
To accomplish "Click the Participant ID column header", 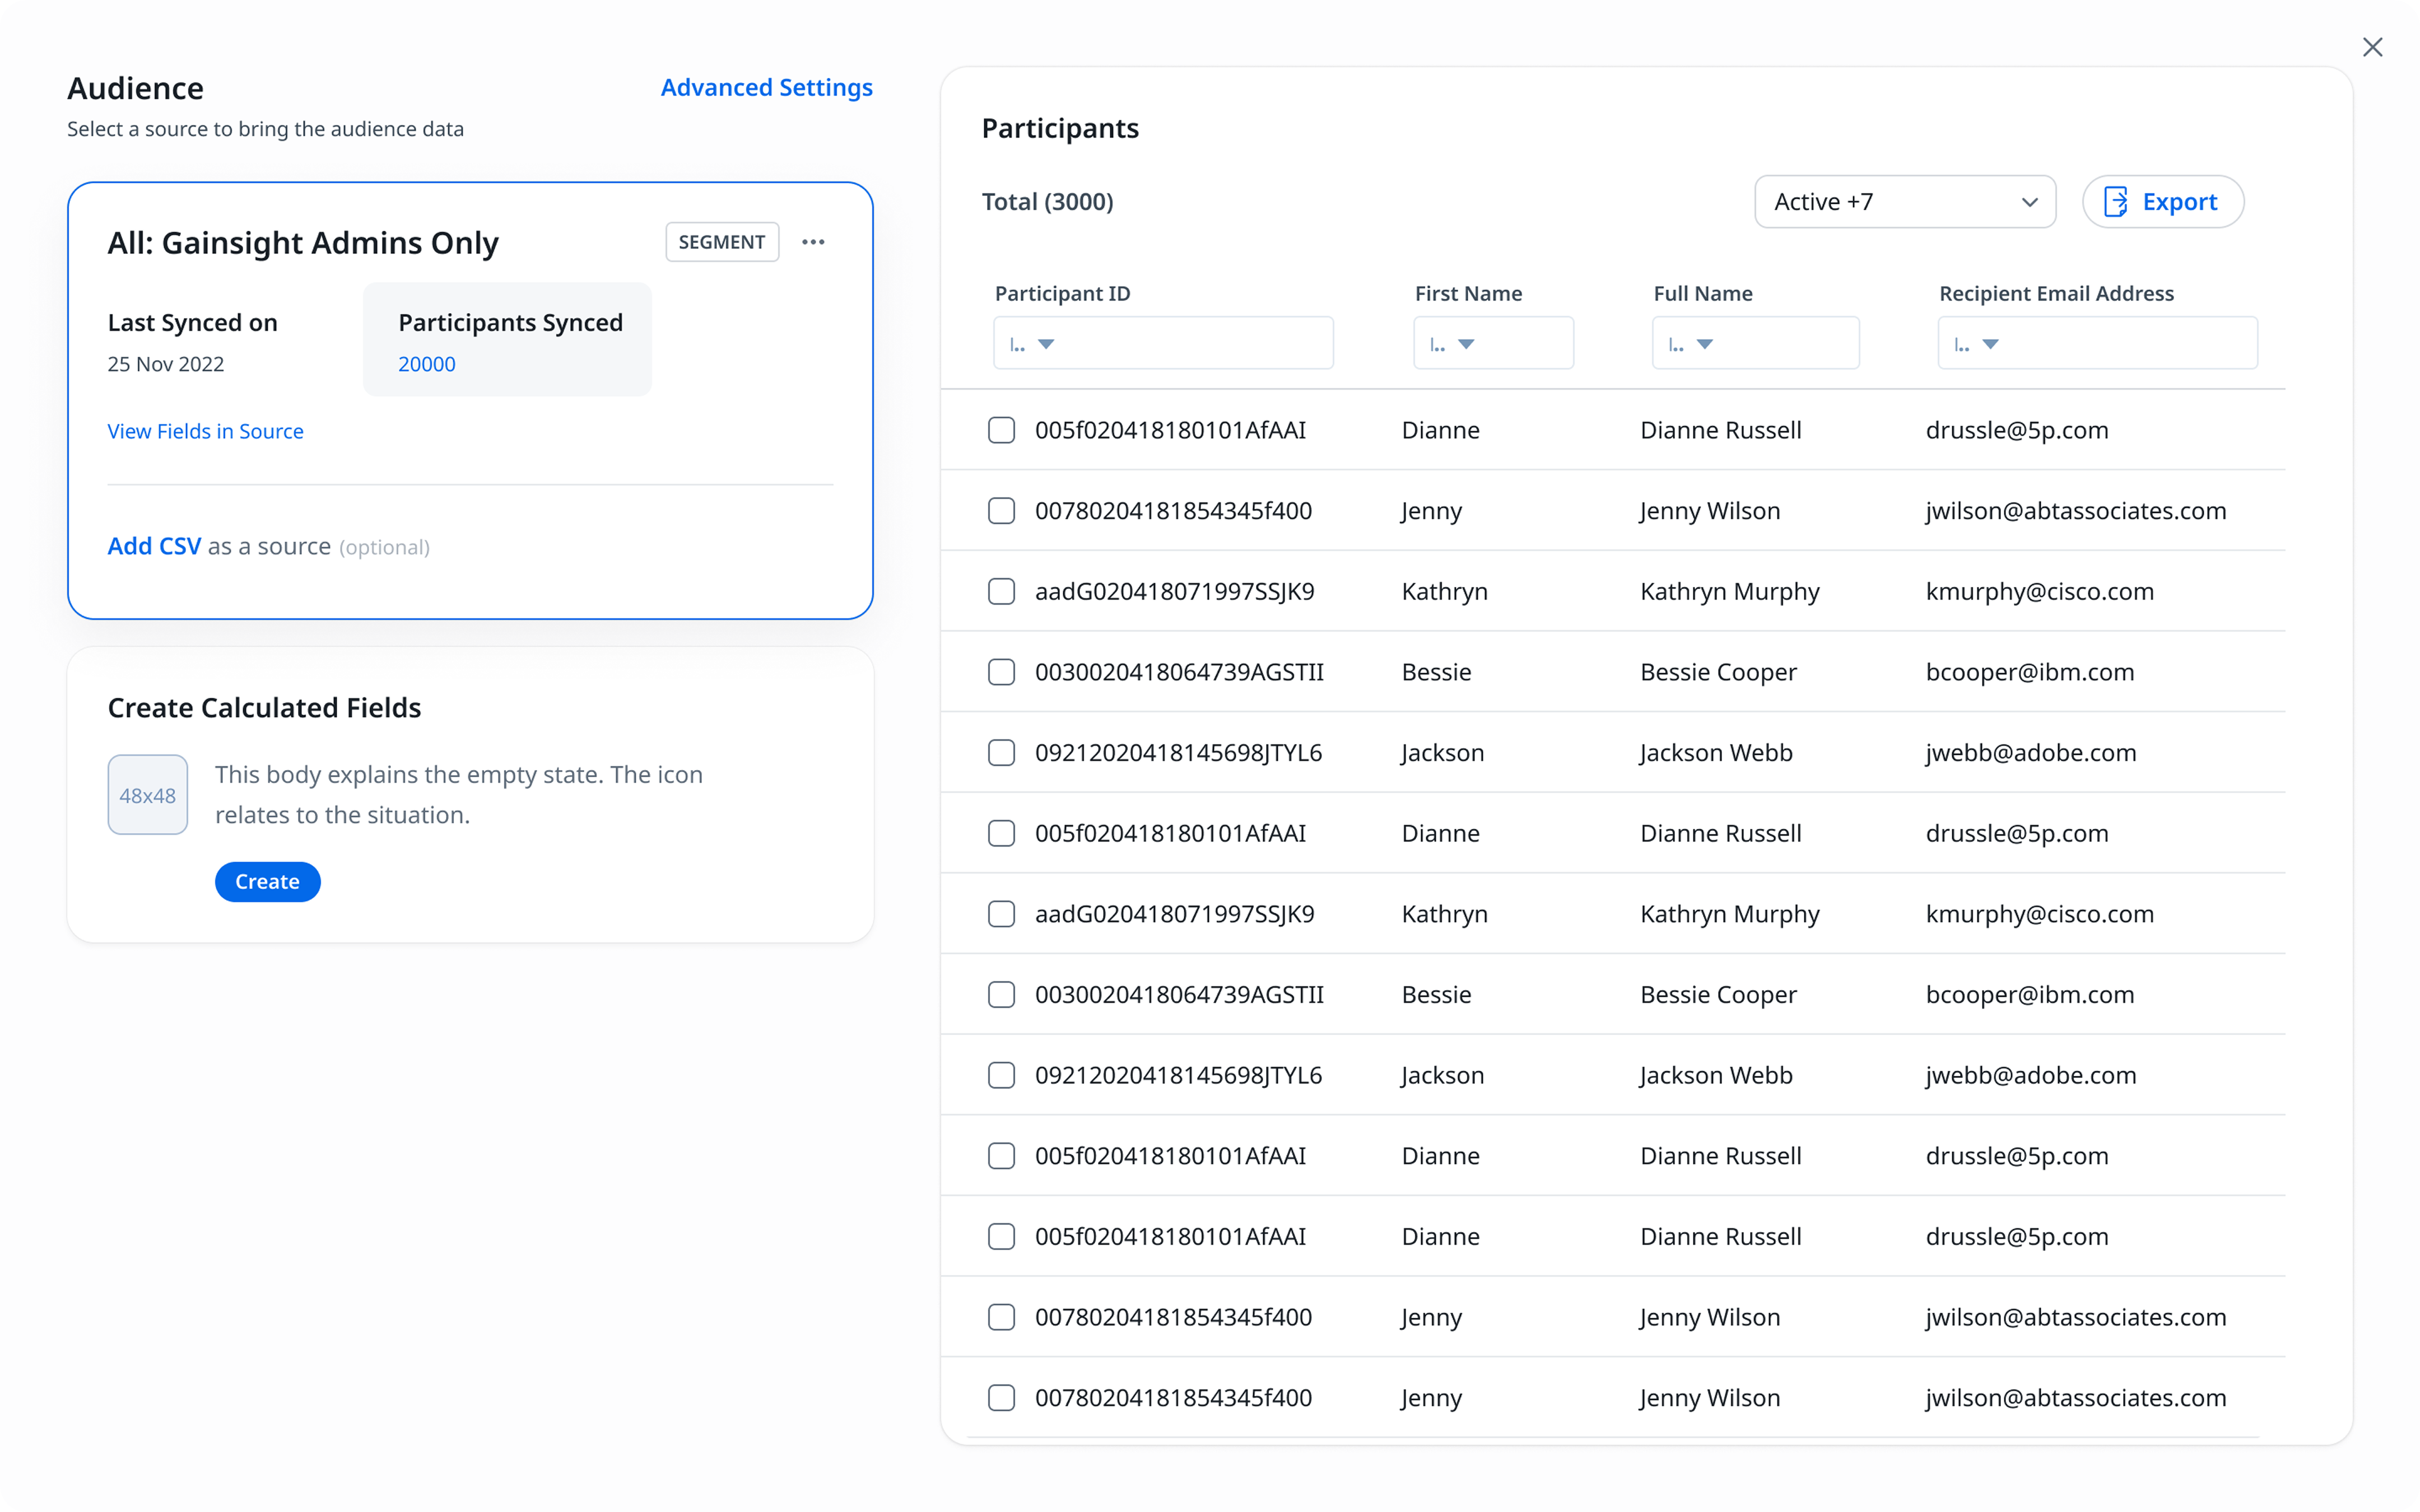I will coord(1062,293).
